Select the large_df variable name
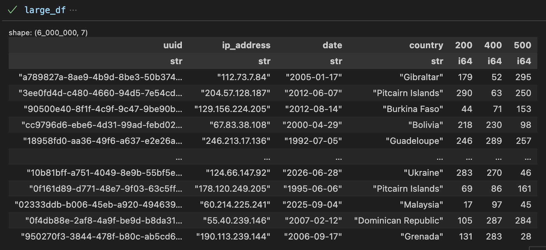This screenshot has height=250, width=546. click(45, 10)
